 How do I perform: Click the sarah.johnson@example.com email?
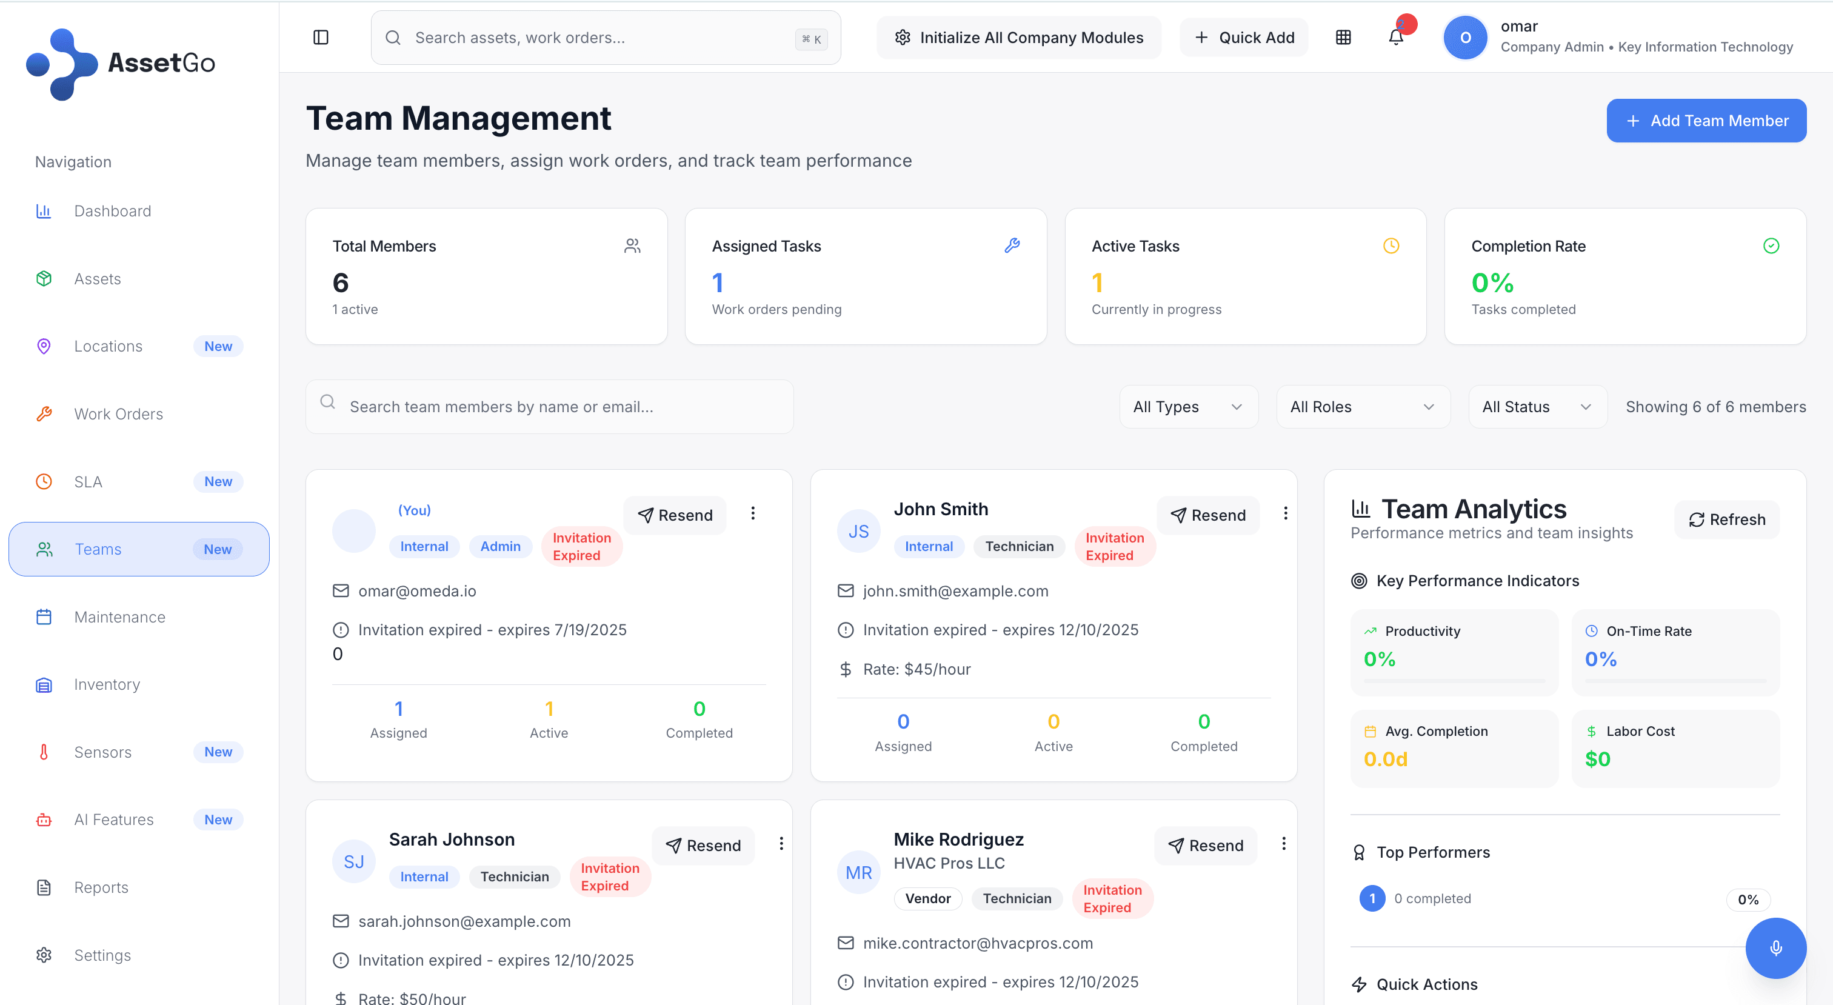pyautogui.click(x=464, y=921)
